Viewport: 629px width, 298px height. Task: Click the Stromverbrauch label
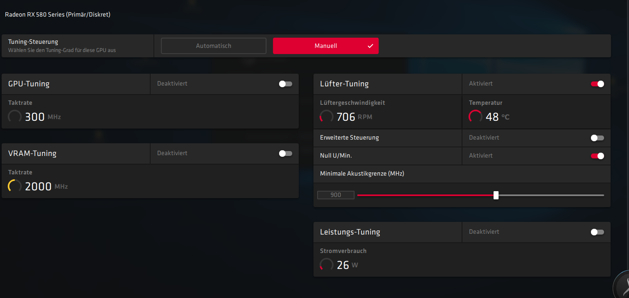coord(343,251)
